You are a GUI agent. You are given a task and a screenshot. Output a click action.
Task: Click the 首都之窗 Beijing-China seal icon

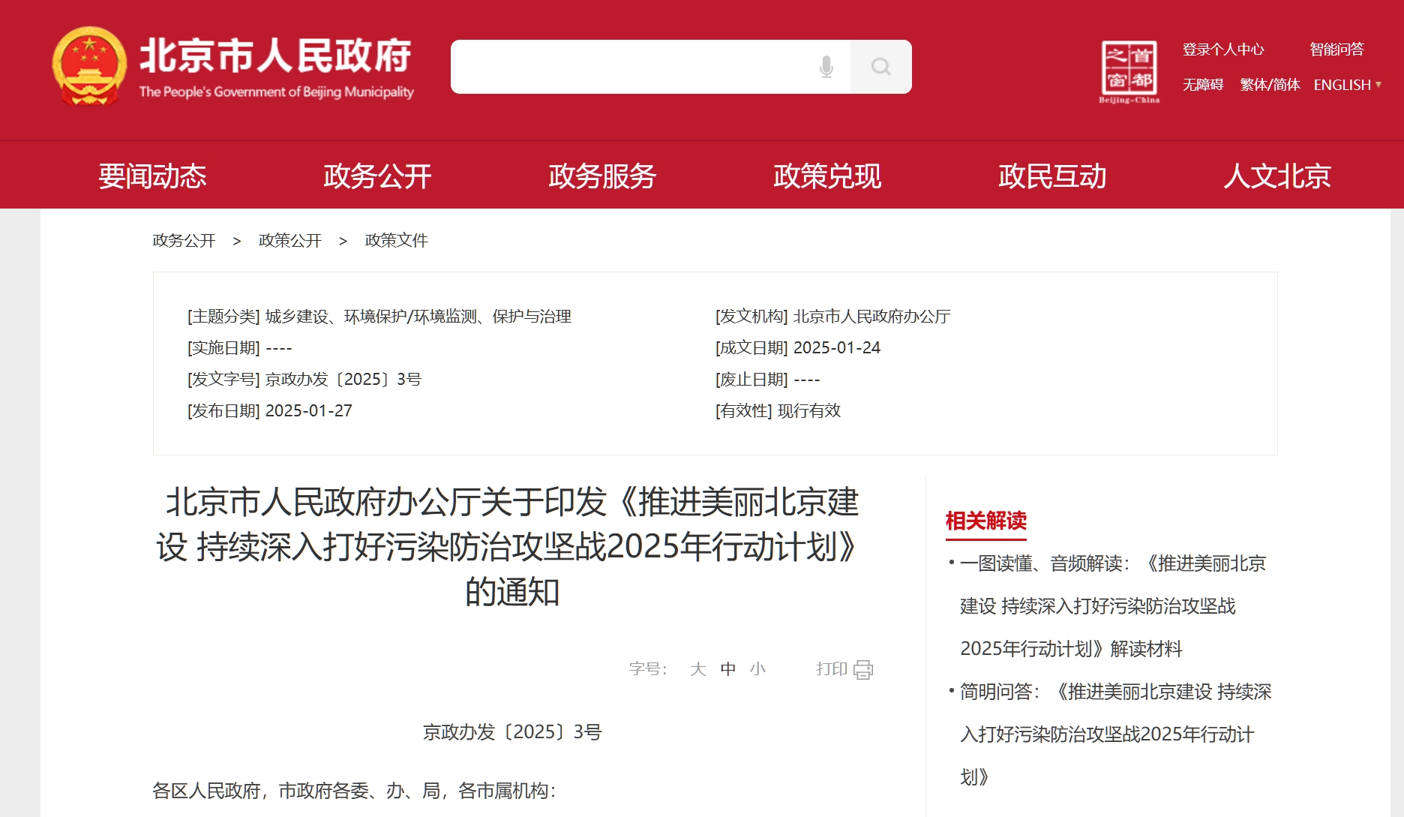click(1129, 70)
